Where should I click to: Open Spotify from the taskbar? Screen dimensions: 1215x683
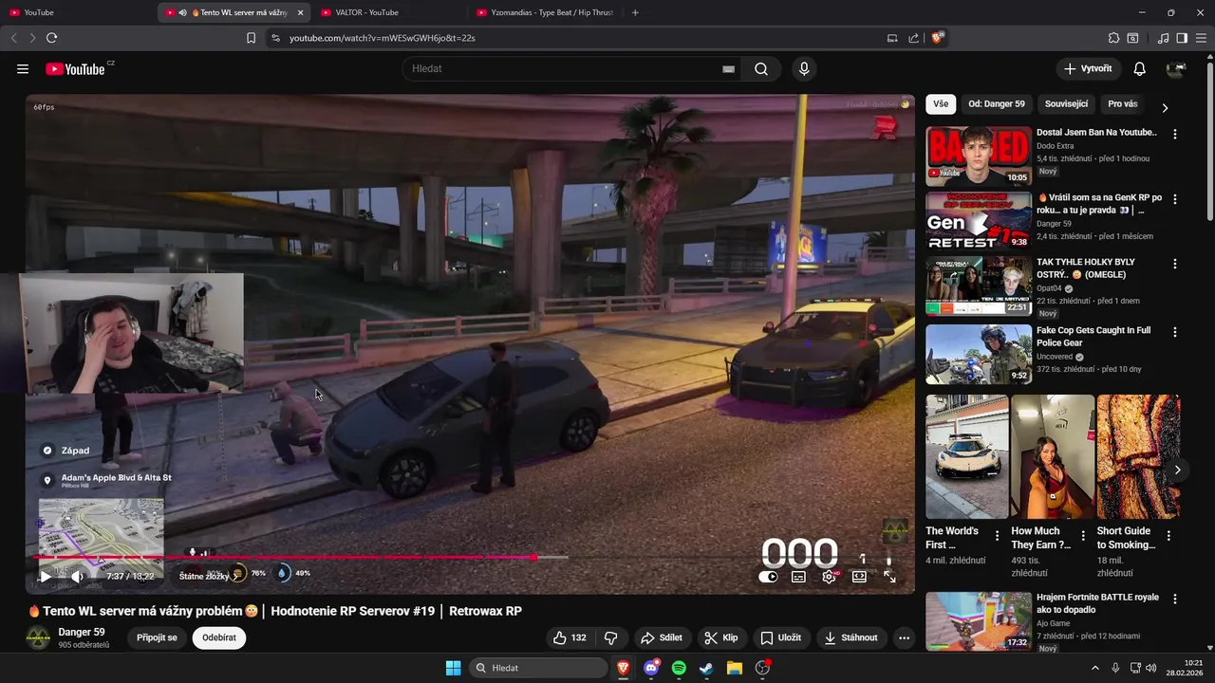[679, 668]
